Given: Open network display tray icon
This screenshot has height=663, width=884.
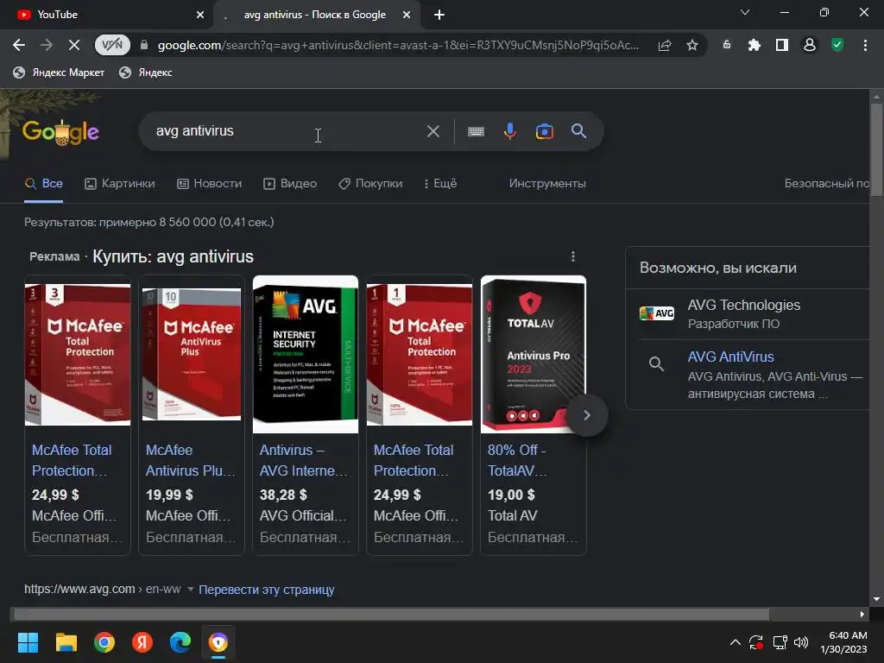Looking at the screenshot, I should pos(780,642).
